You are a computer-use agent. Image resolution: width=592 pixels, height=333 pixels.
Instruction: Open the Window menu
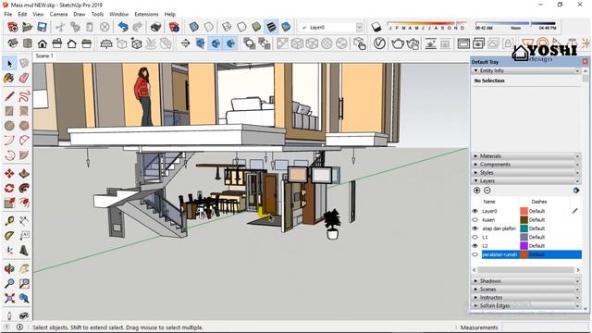tap(119, 14)
